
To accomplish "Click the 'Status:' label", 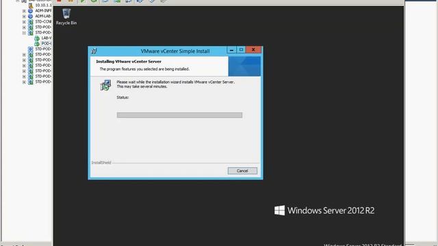I will pos(123,97).
